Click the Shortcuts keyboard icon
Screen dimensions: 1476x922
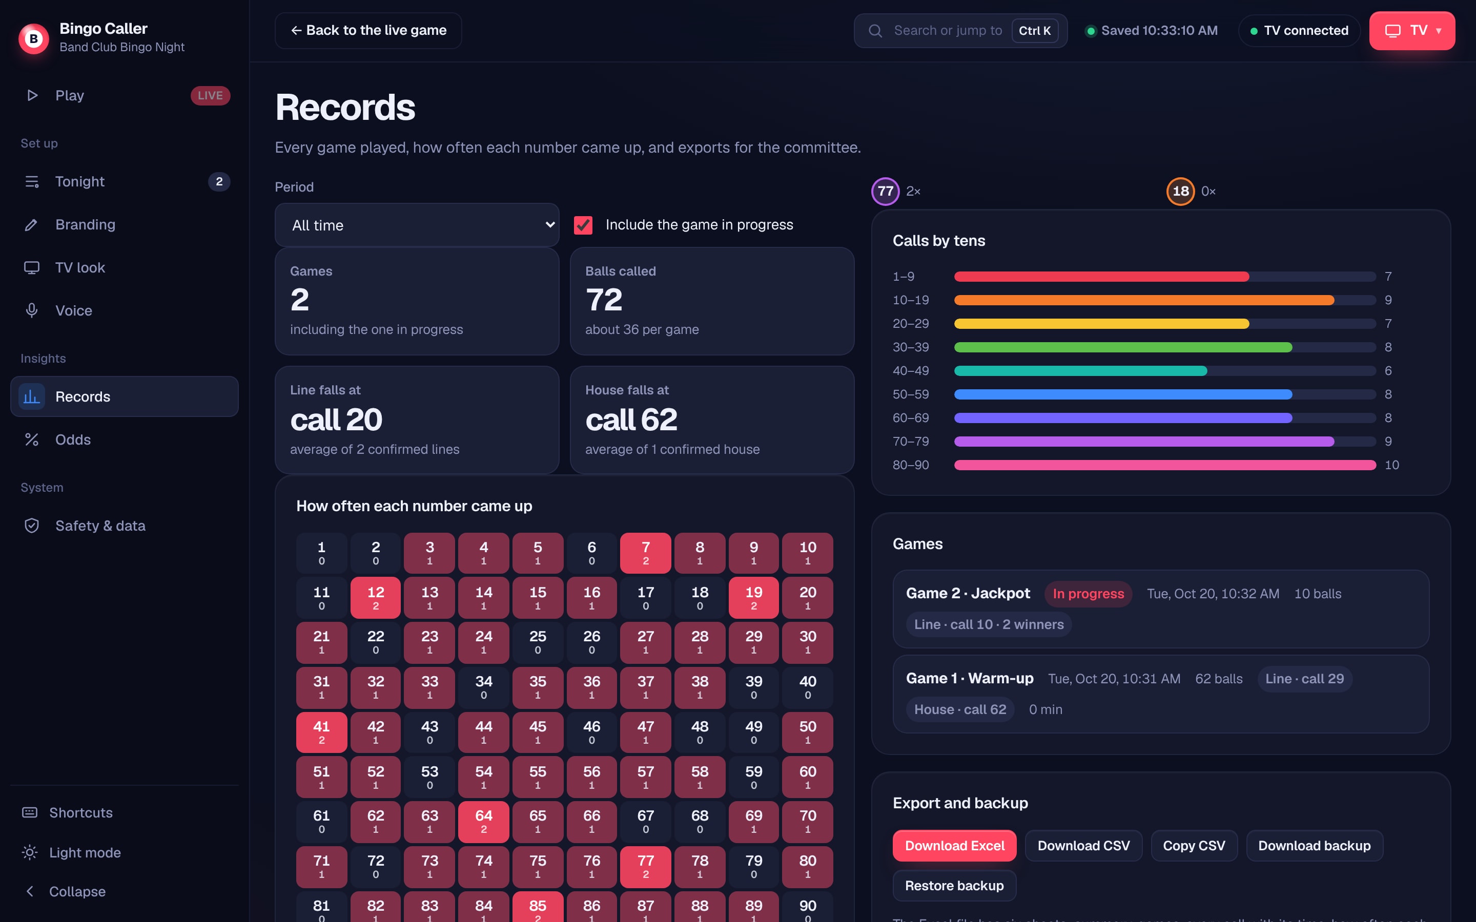pos(29,812)
